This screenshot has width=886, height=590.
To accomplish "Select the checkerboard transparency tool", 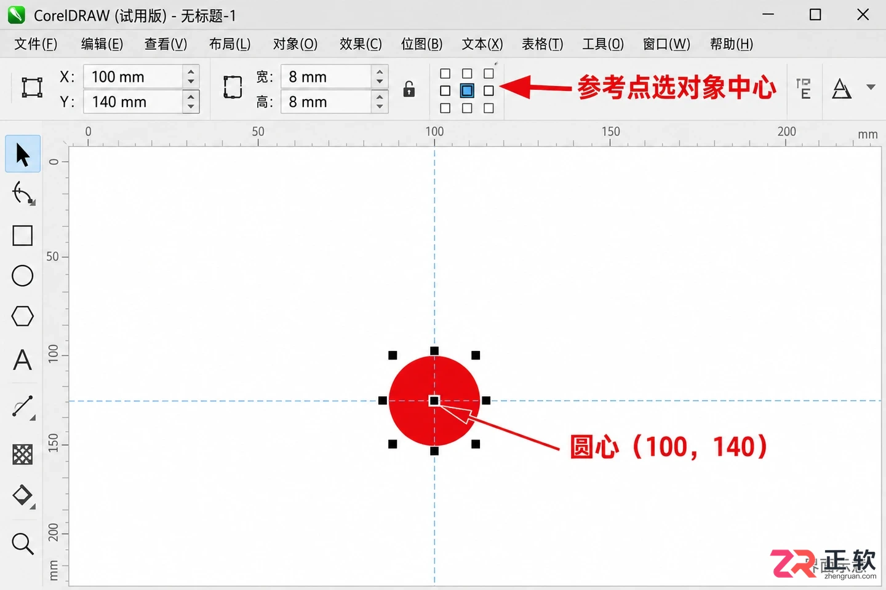I will [23, 454].
